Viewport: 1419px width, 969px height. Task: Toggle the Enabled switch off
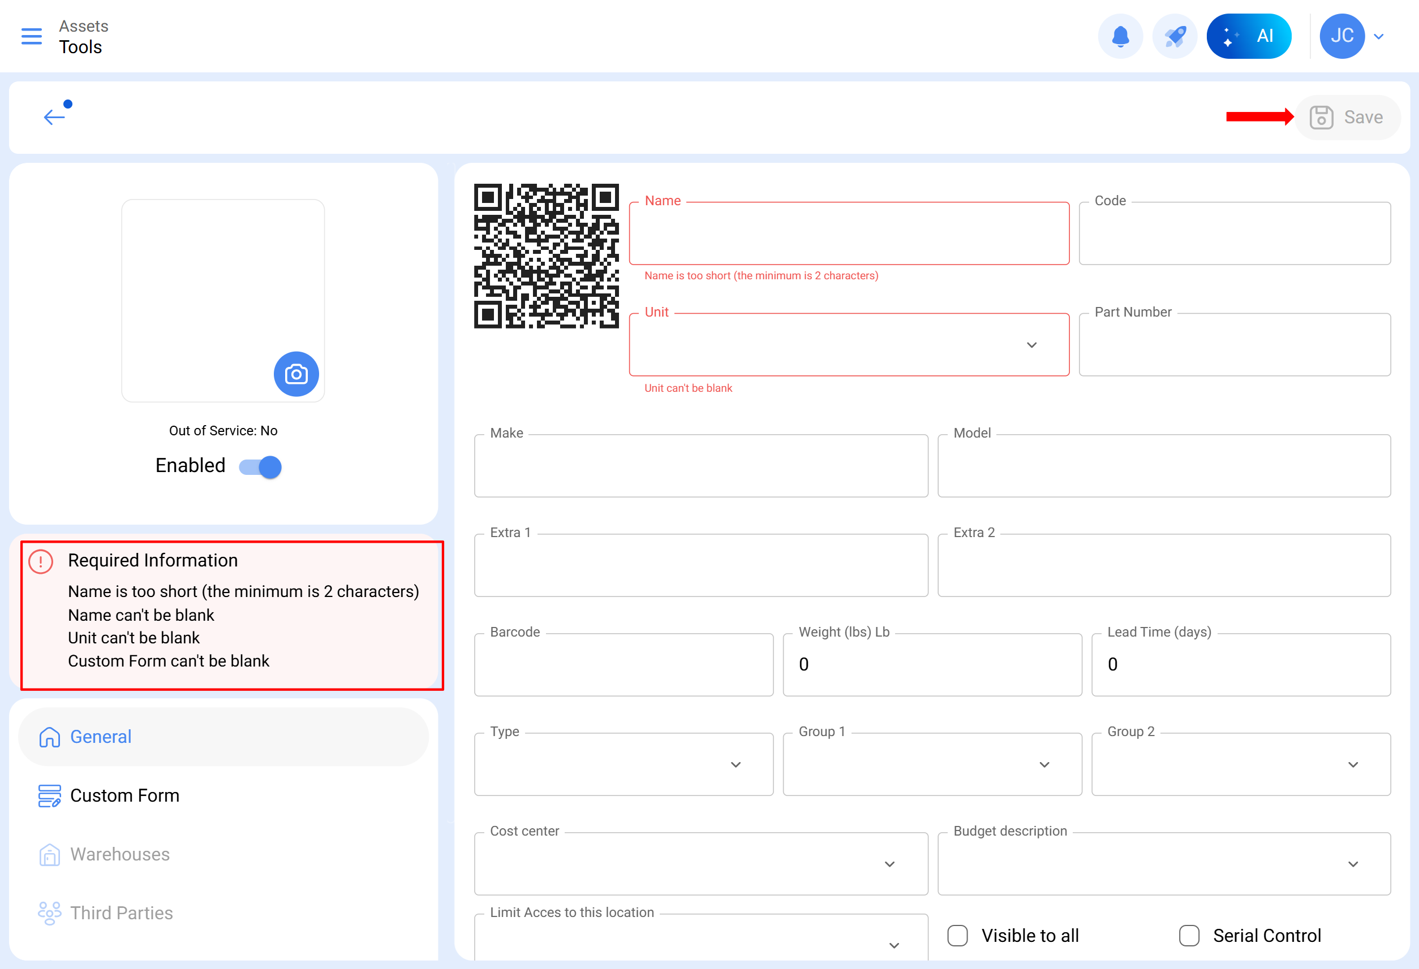261,467
